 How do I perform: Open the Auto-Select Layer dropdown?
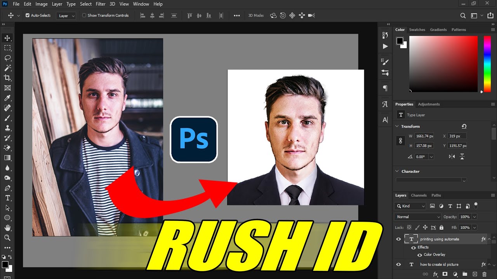click(x=66, y=15)
